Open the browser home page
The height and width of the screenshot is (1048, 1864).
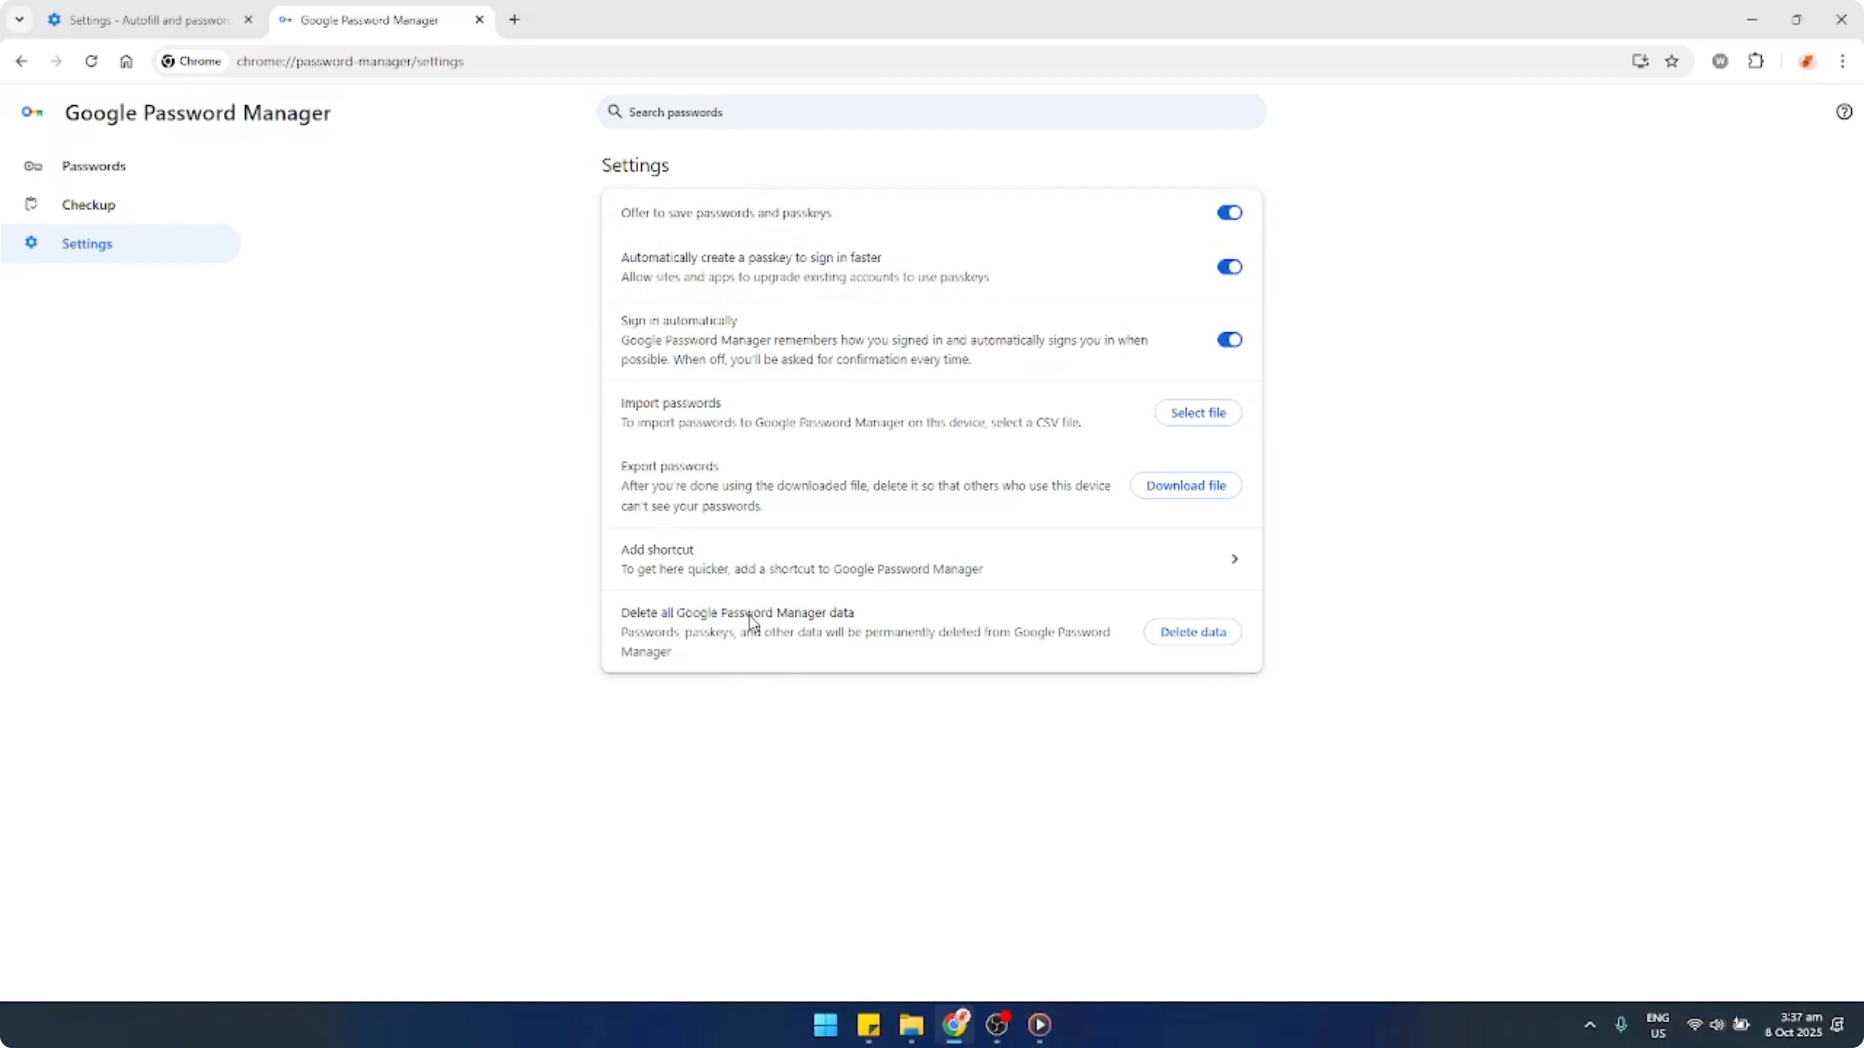click(127, 61)
